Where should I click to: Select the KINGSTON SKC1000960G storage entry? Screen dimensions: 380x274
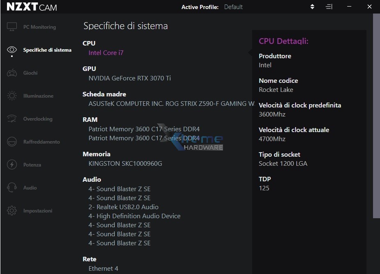[125, 164]
